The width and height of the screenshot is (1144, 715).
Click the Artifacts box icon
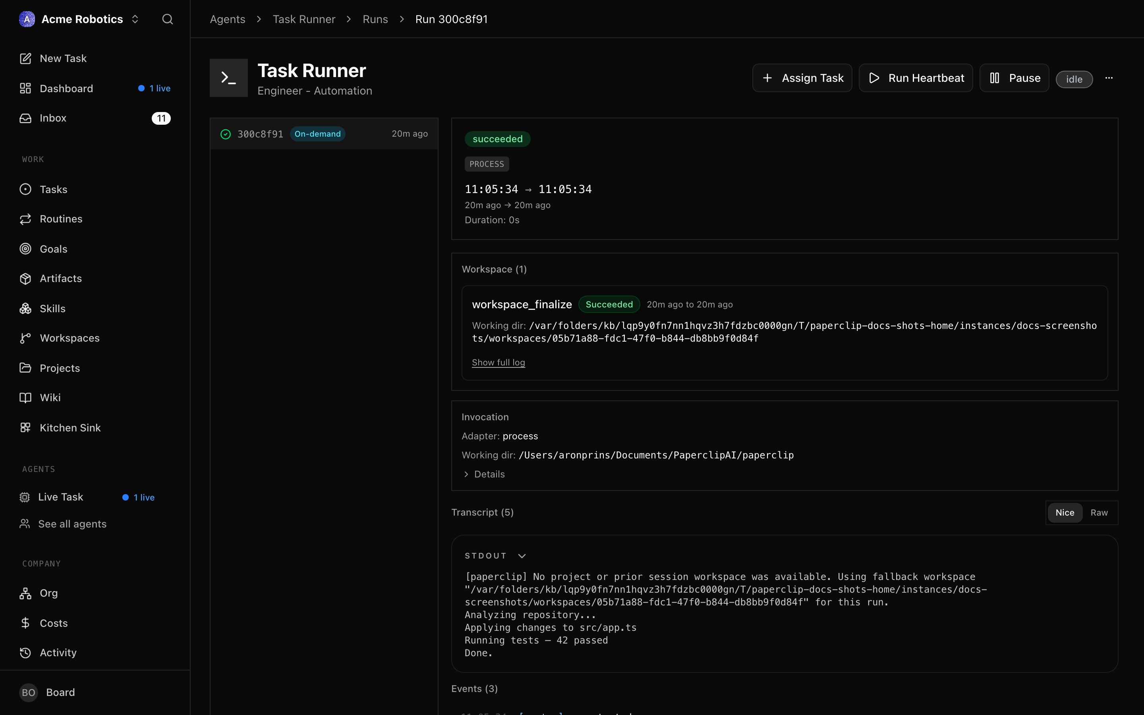pyautogui.click(x=25, y=278)
